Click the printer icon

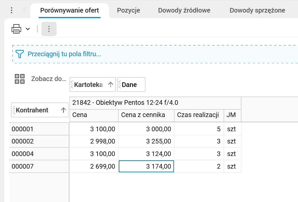16,29
